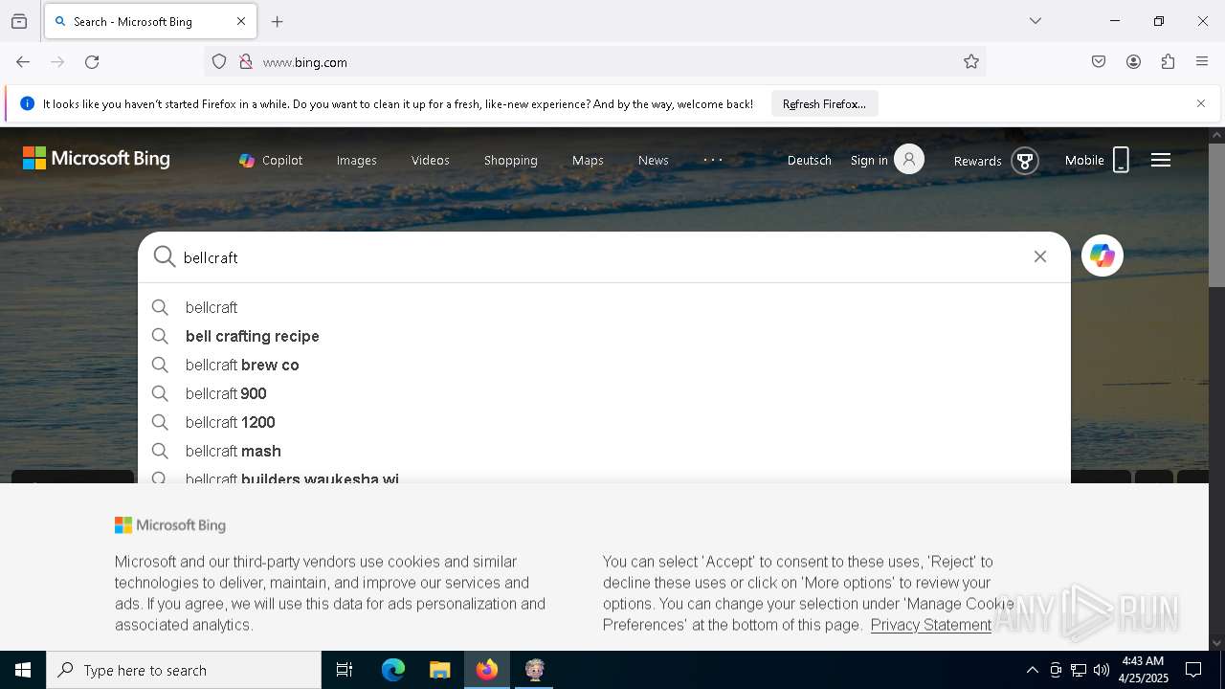1225x689 pixels.
Task: Open File Explorer from taskbar
Action: click(x=440, y=670)
